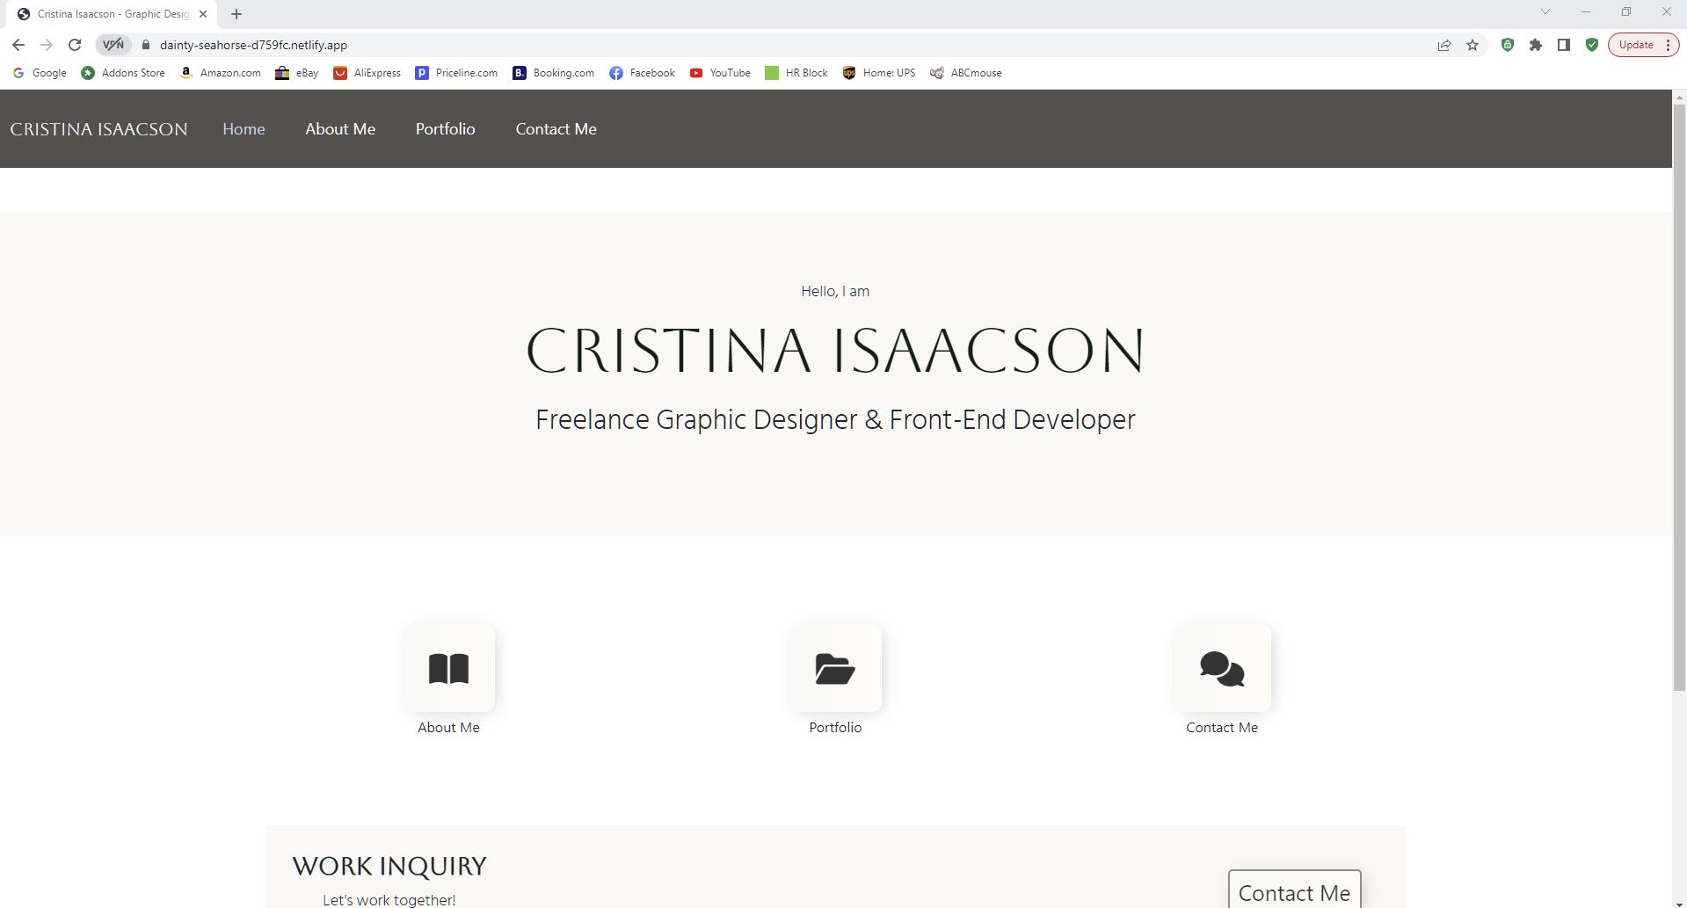1687x908 pixels.
Task: Click the VPN badge in address bar
Action: (x=113, y=45)
